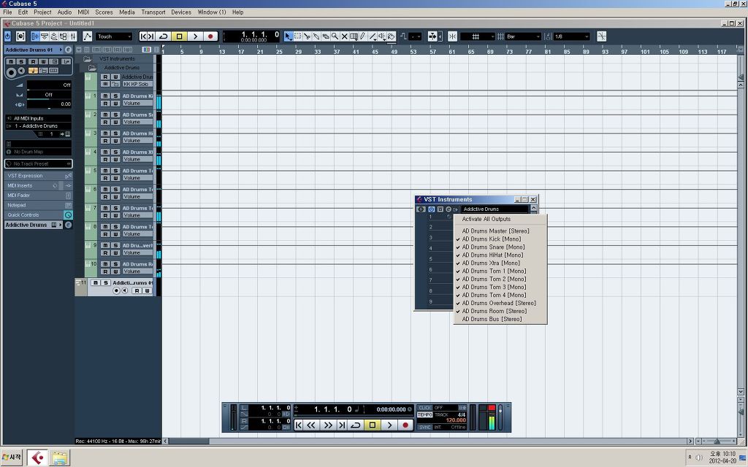Toggle CLICK metronome in transport panel
Image resolution: width=748 pixels, height=467 pixels.
coord(424,408)
